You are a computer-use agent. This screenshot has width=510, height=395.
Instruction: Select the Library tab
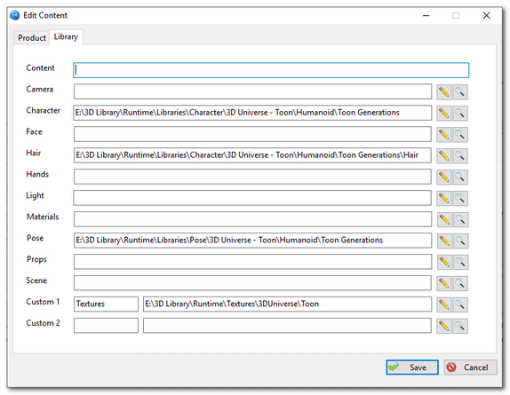66,36
